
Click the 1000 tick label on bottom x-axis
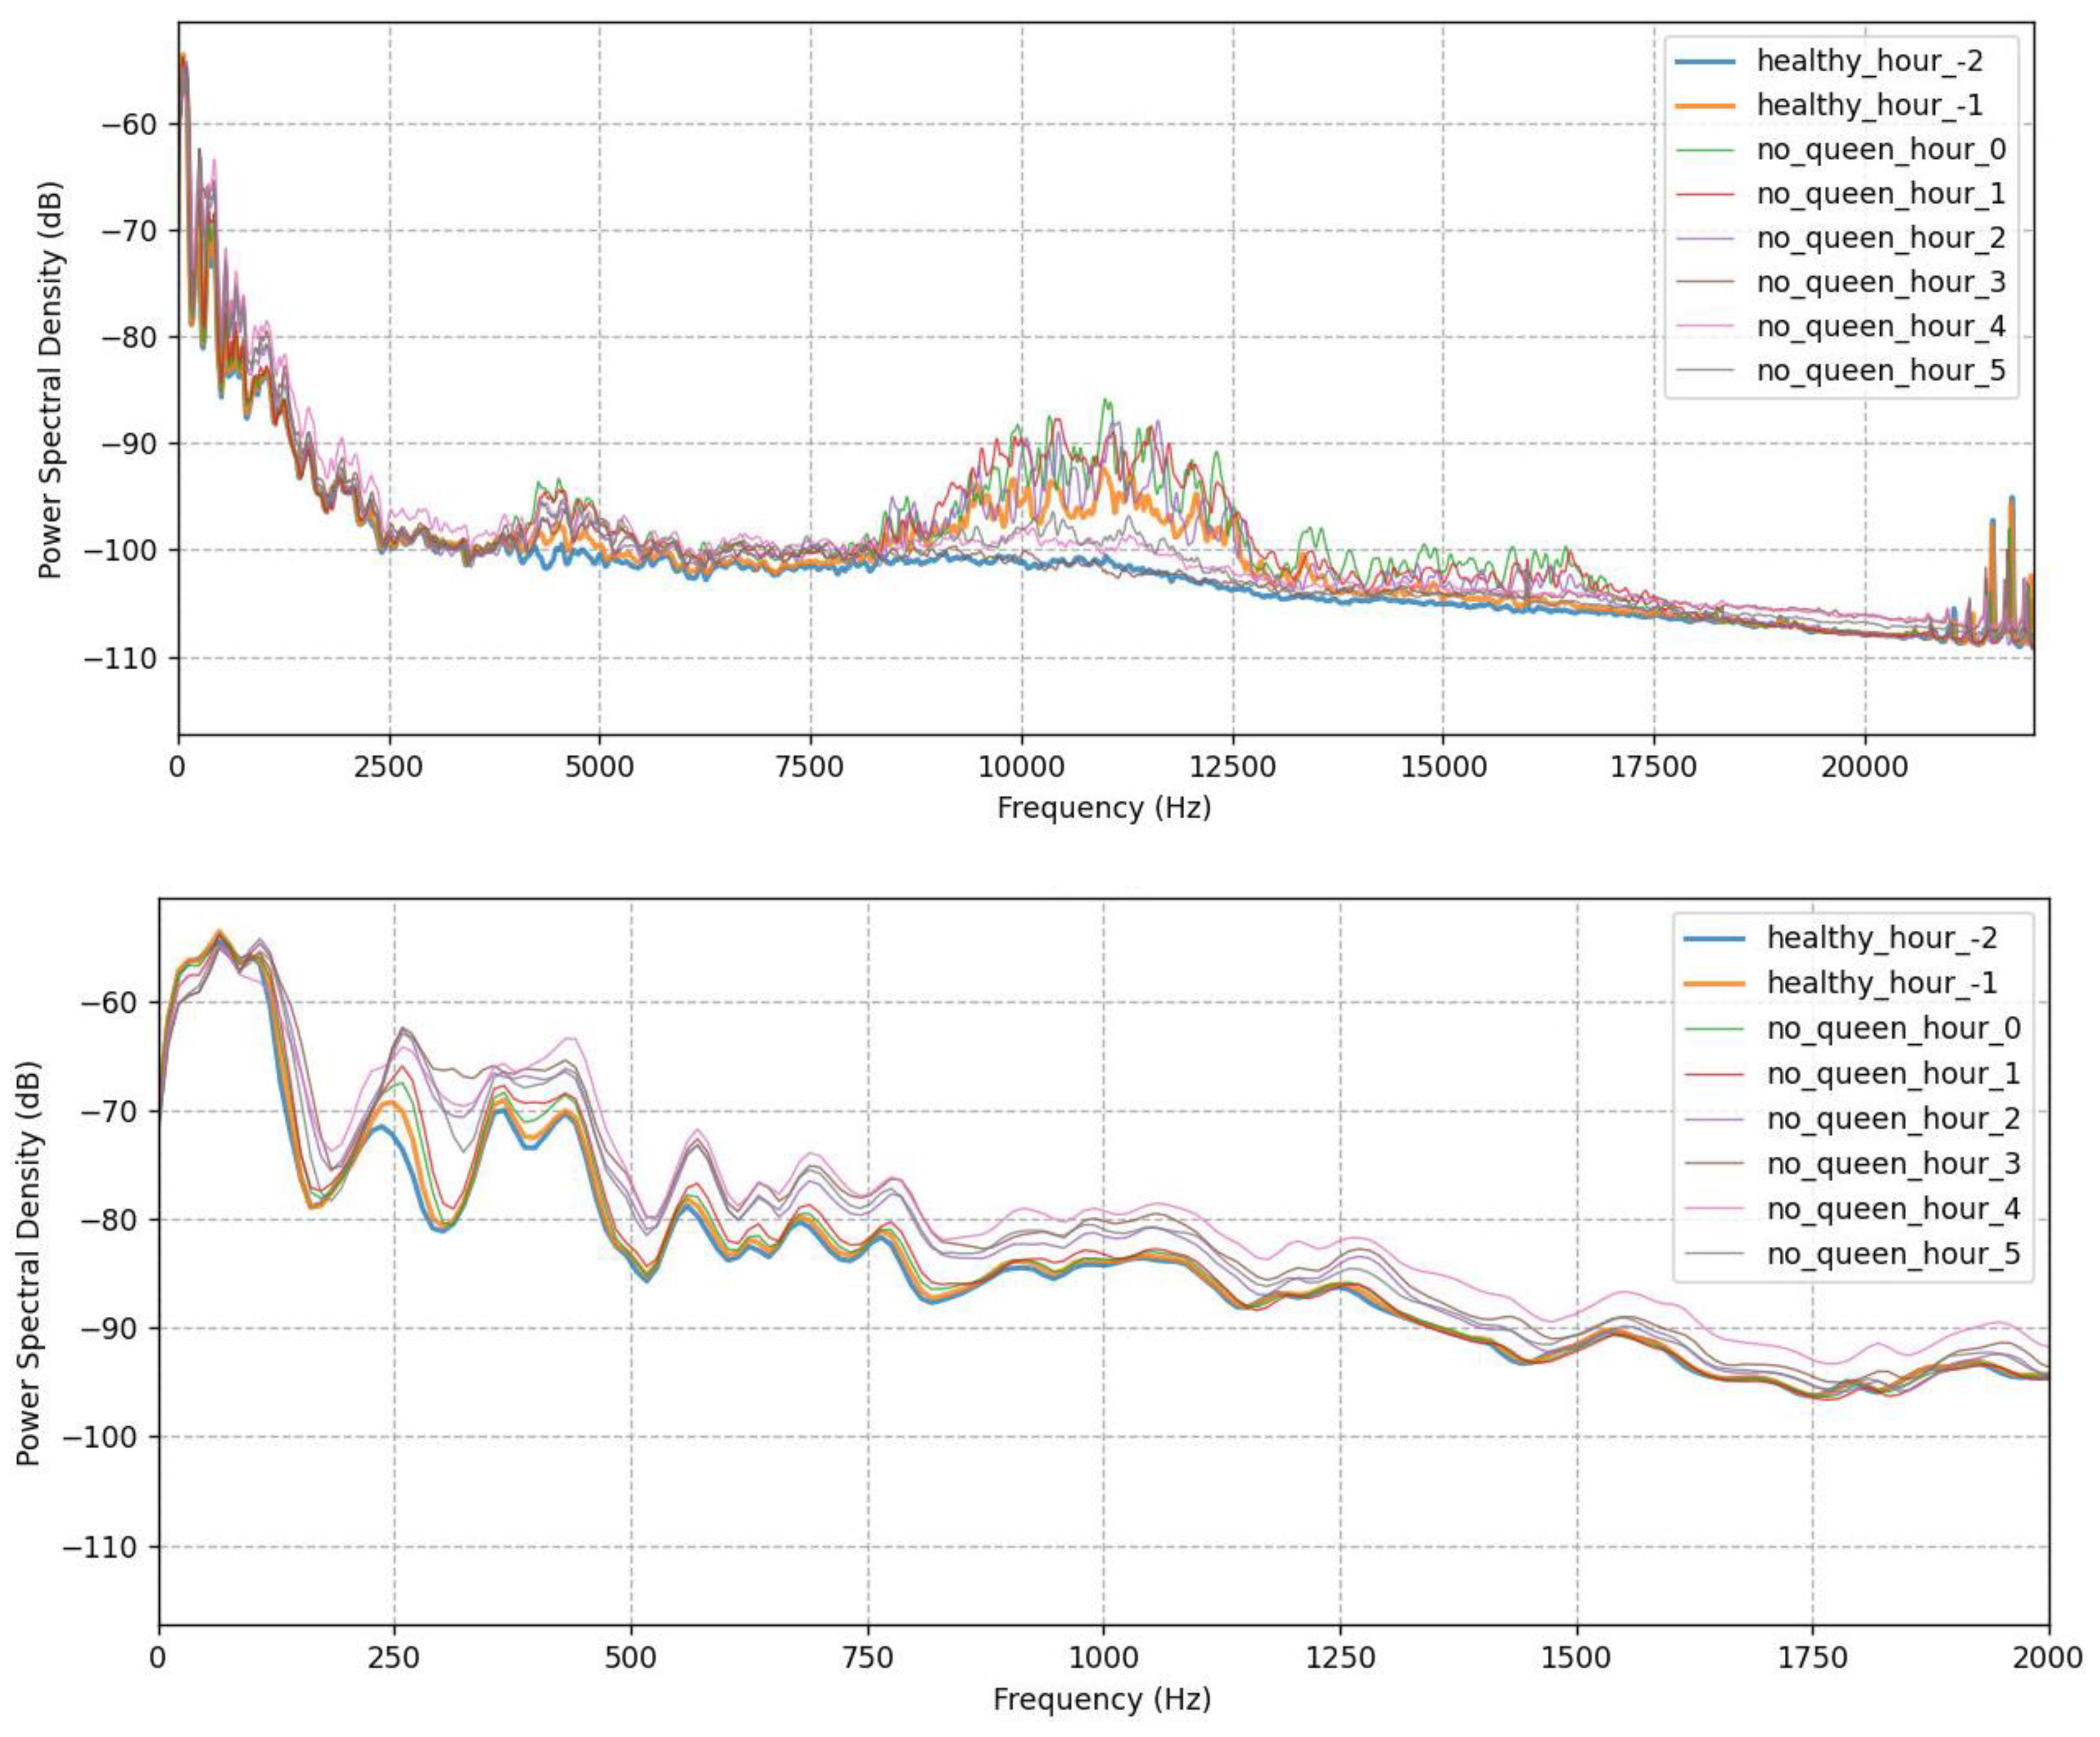(x=1103, y=1658)
